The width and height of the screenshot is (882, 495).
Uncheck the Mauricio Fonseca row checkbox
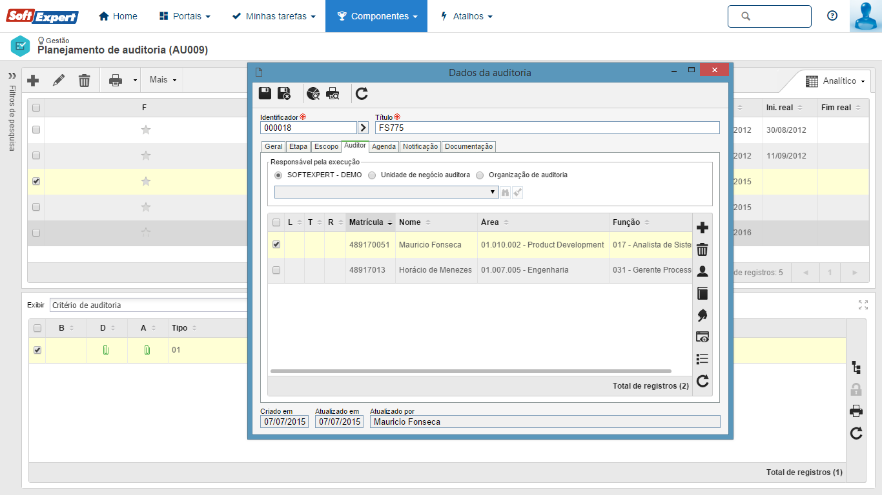(276, 245)
